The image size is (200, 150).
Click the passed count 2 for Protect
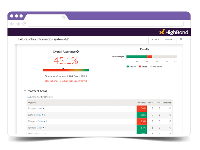pyautogui.click(x=152, y=108)
